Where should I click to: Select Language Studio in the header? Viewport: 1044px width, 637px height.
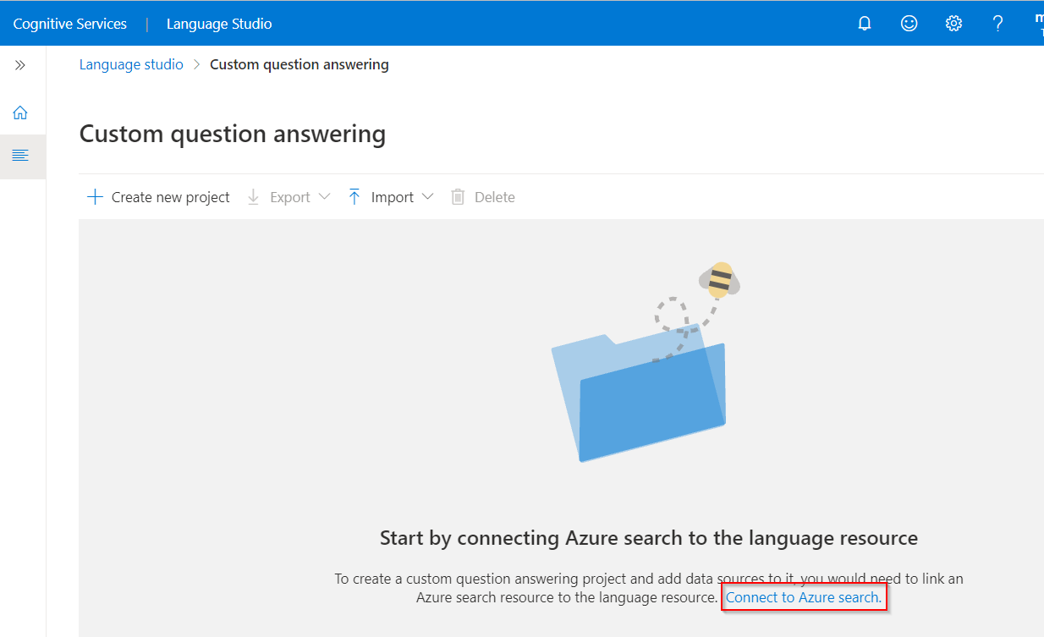pyautogui.click(x=219, y=23)
